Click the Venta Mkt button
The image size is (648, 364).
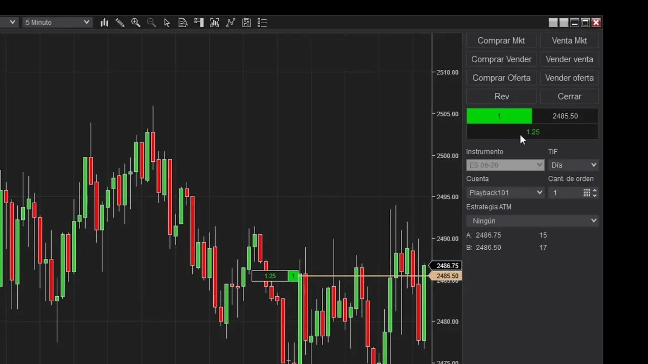pyautogui.click(x=570, y=40)
